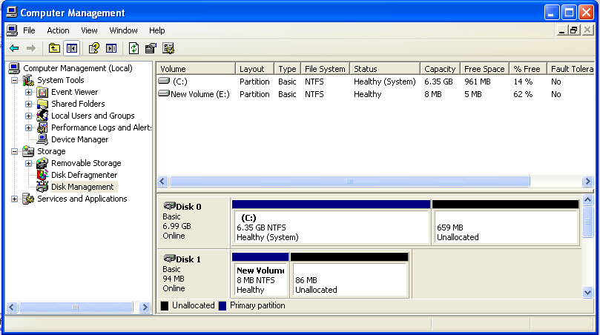The image size is (600, 335).
Task: Click the volume list horizontal scrollbar thumb
Action: coord(349,182)
